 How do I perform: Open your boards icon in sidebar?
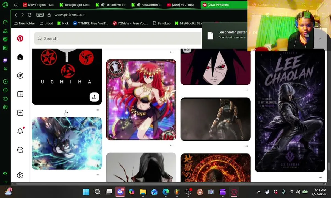coord(20,94)
